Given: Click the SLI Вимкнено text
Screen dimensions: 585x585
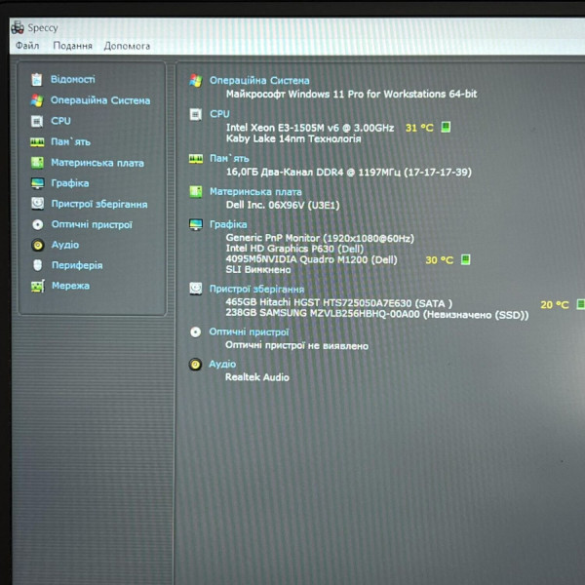Looking at the screenshot, I should coord(257,269).
